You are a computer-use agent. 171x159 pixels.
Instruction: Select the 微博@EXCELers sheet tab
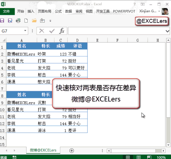[43, 150]
